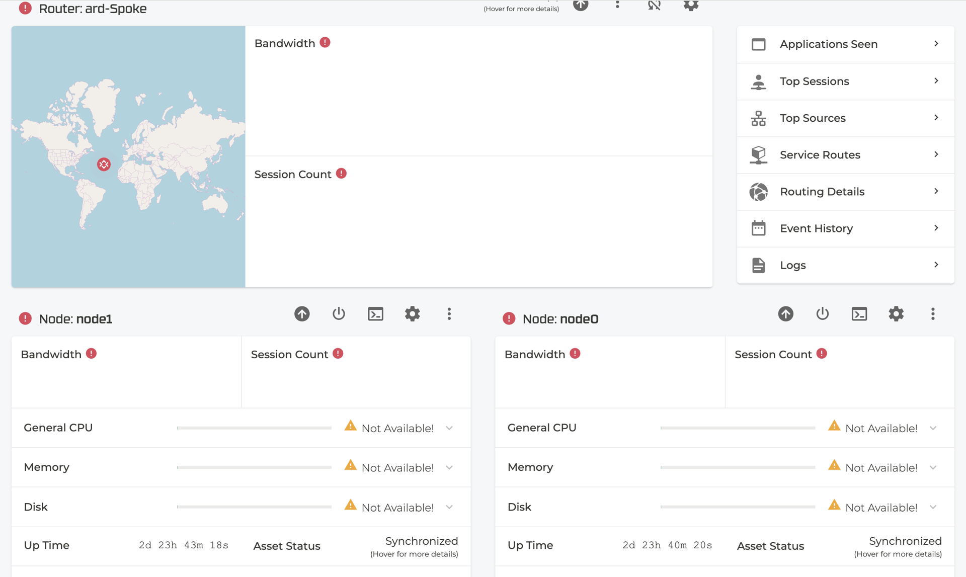This screenshot has width=966, height=577.
Task: Click node0 power icon
Action: click(x=822, y=314)
